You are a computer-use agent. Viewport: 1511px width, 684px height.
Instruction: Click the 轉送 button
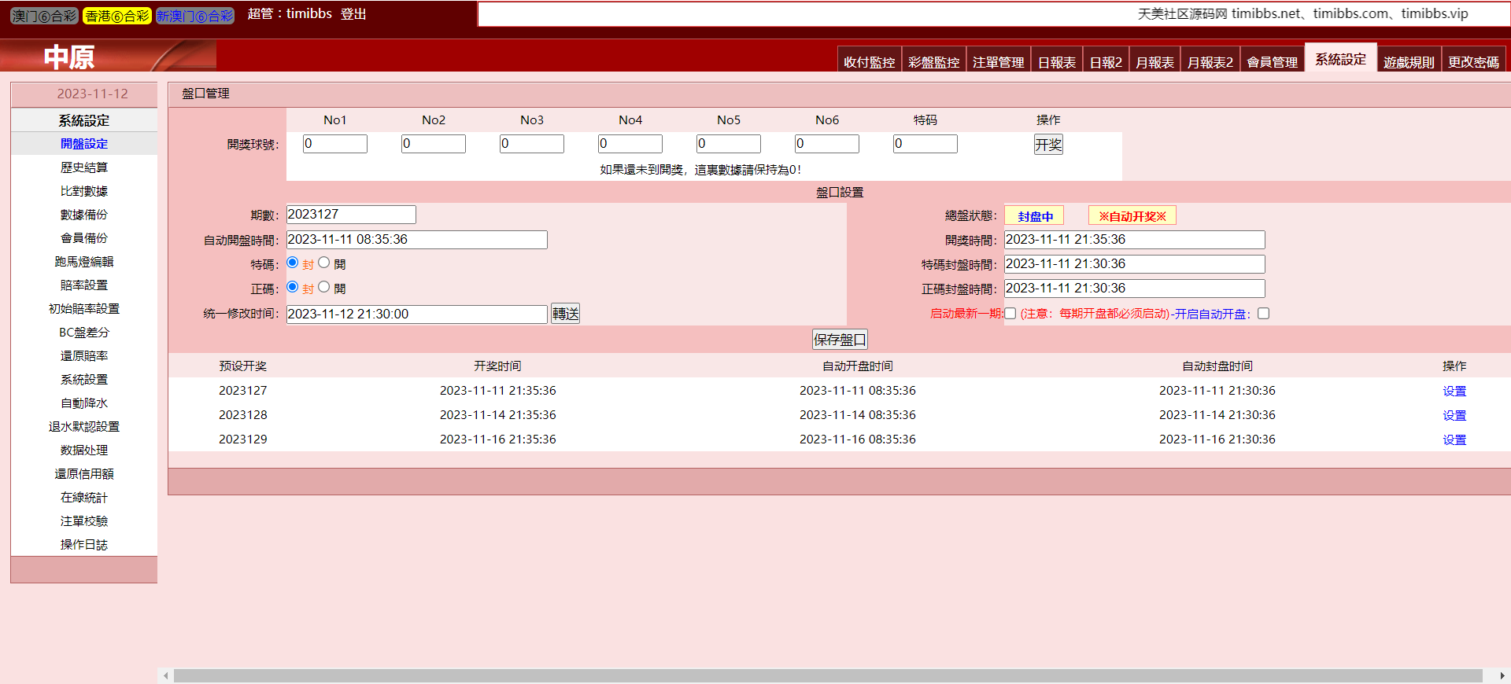coord(565,314)
